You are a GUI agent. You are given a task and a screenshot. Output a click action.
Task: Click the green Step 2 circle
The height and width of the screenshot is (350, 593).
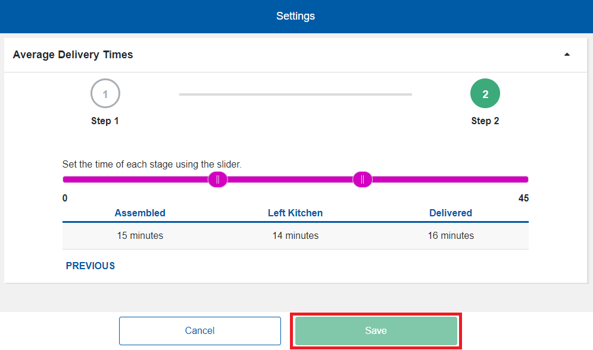coord(485,94)
